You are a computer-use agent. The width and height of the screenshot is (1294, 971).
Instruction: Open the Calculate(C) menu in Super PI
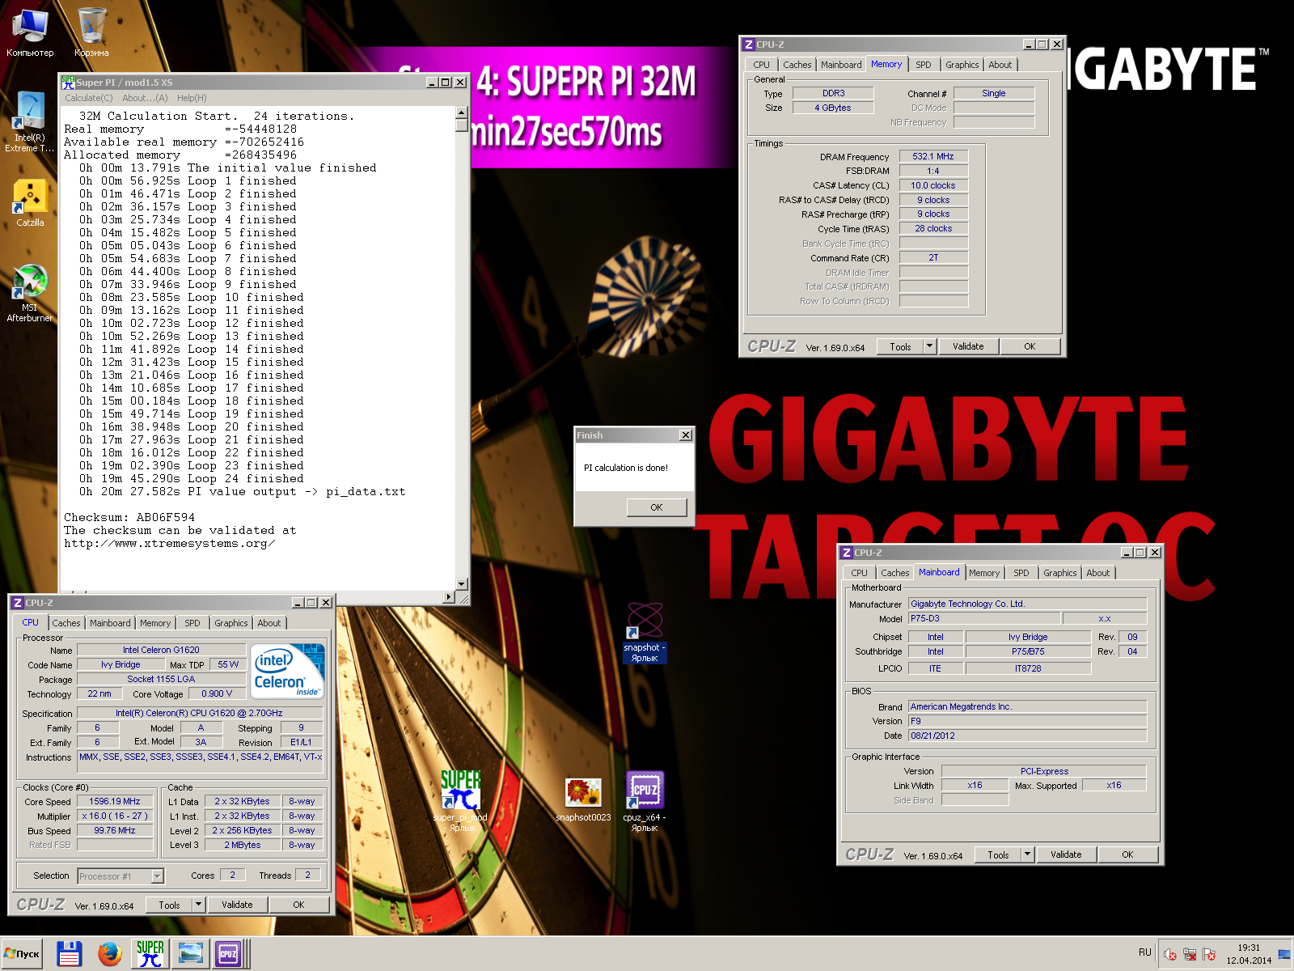91,98
